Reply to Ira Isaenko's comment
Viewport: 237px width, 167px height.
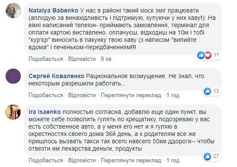pyautogui.click(x=82, y=160)
